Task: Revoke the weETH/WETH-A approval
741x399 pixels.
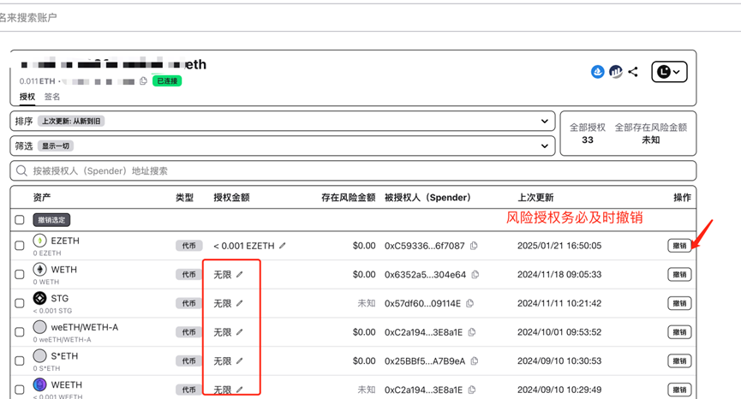Action: coord(679,332)
